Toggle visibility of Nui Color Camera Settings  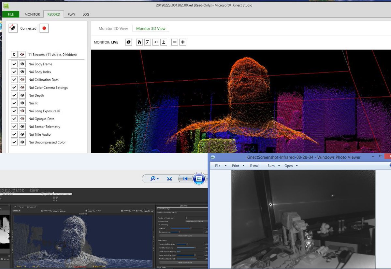pyautogui.click(x=22, y=87)
